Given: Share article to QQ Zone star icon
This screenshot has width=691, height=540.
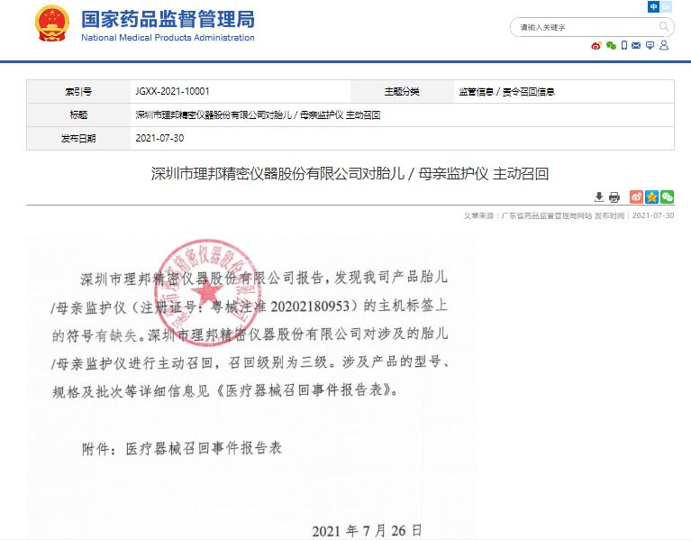Looking at the screenshot, I should pyautogui.click(x=651, y=197).
